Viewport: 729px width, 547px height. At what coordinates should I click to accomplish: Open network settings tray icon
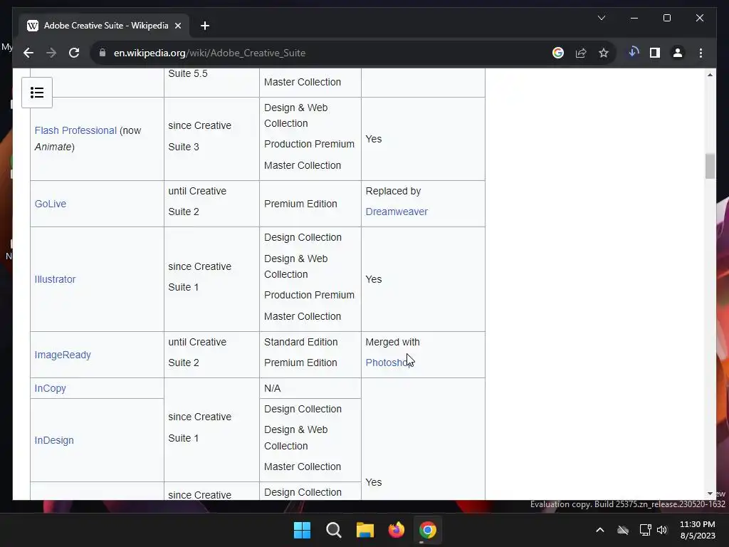(645, 530)
